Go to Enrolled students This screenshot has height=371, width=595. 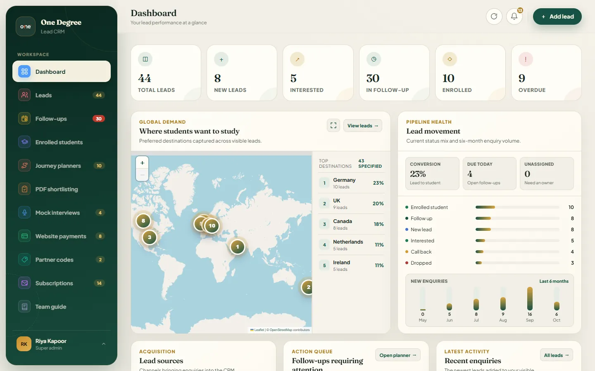point(62,142)
